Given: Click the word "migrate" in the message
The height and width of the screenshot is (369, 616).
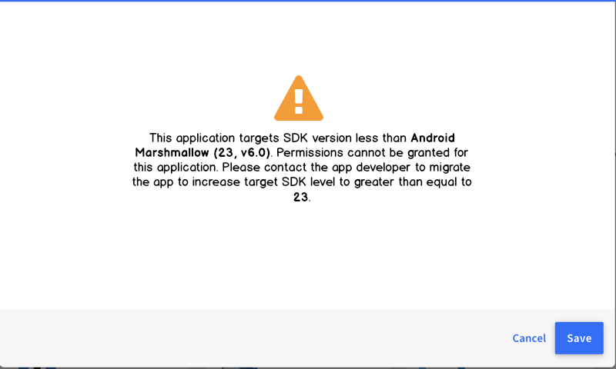Looking at the screenshot, I should coord(450,168).
